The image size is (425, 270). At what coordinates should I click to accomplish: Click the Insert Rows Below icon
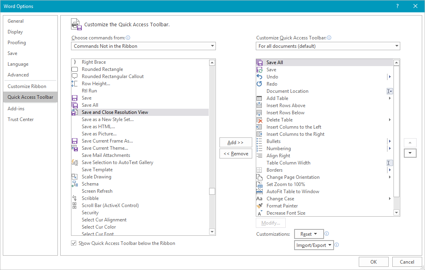coord(259,113)
